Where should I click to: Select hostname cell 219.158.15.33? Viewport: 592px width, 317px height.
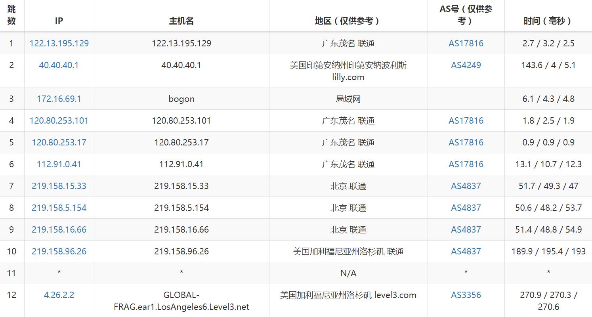181,186
